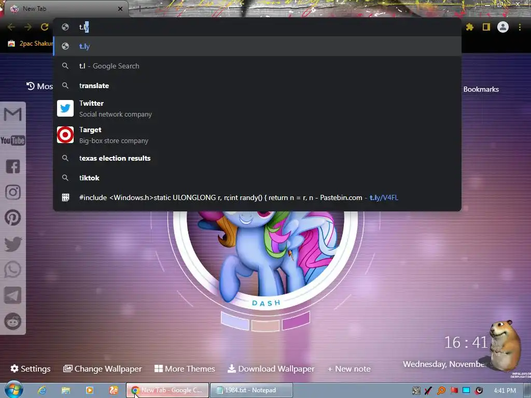
Task: Open Windows Explorer from taskbar
Action: (66, 390)
